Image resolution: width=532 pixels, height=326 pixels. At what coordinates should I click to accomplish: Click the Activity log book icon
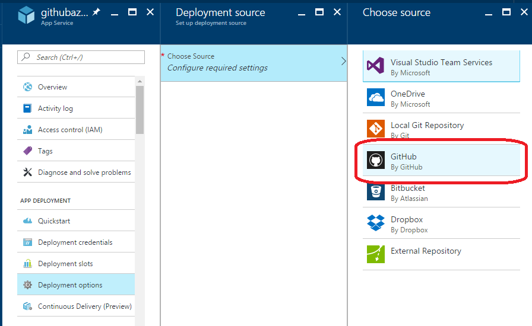click(27, 108)
